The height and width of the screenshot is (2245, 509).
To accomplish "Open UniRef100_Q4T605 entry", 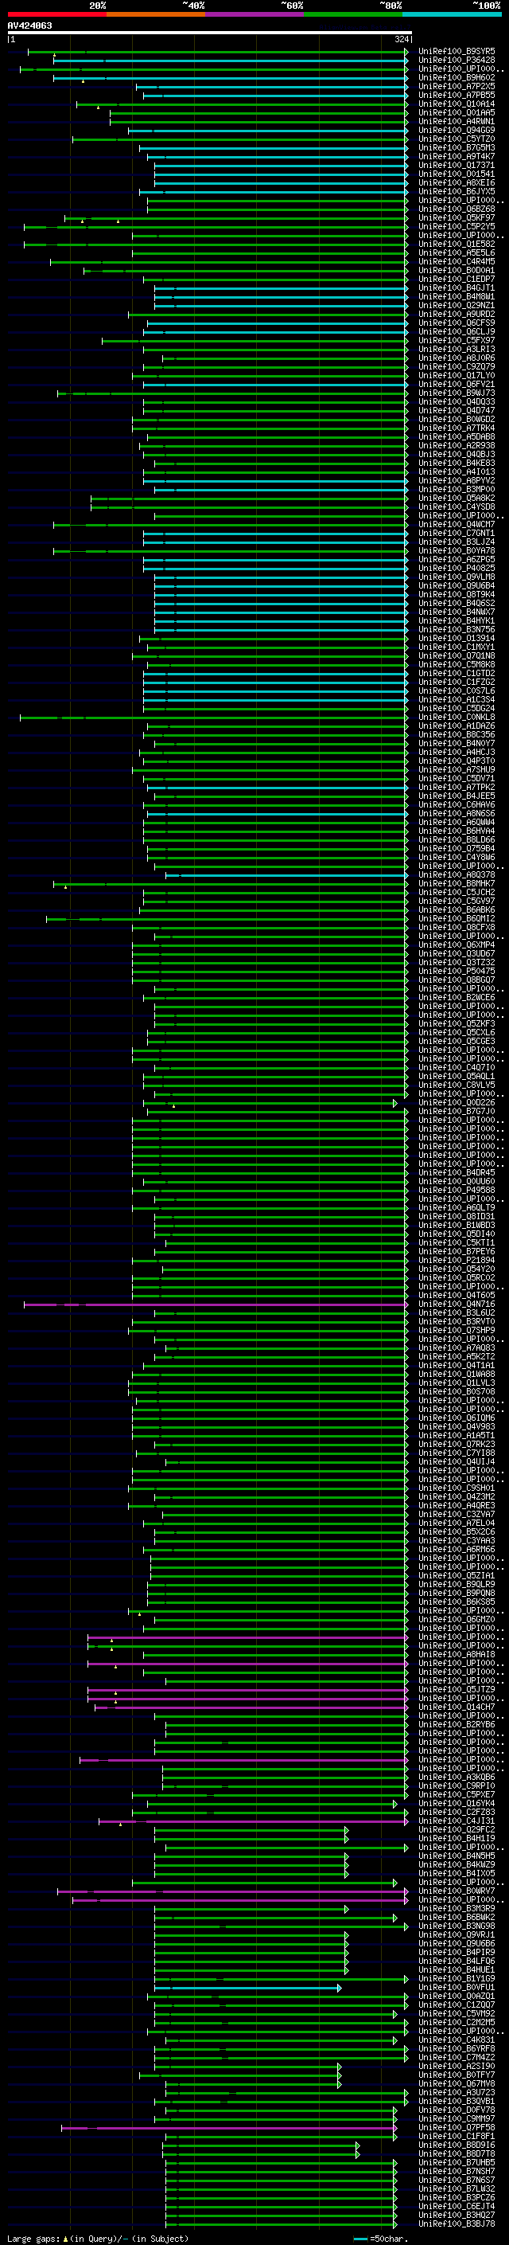I will click(x=457, y=1295).
